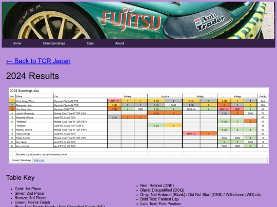Click driver name Hideo Kubota
The height and width of the screenshot is (207, 277).
point(23,138)
